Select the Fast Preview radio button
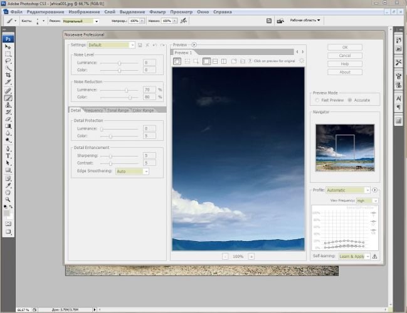 (x=317, y=100)
